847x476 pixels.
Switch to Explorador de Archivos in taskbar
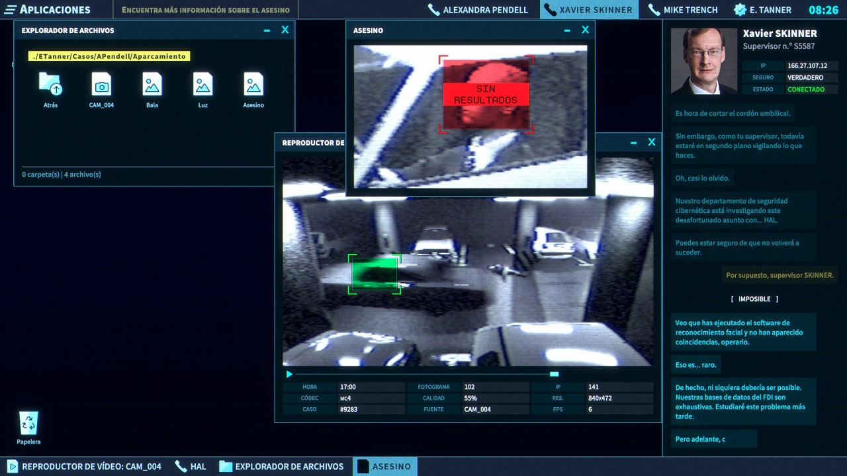point(282,466)
